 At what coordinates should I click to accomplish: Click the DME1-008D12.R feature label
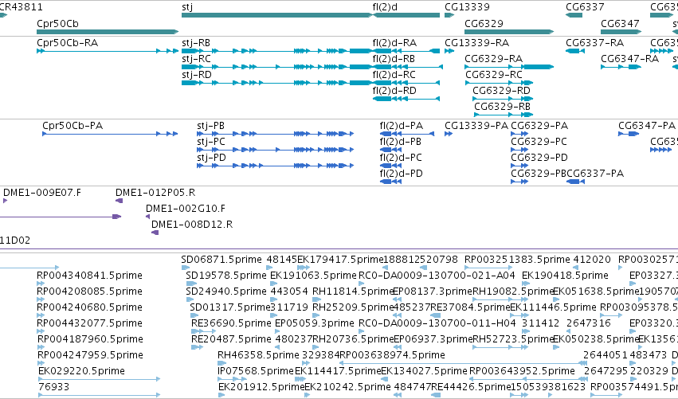192,225
